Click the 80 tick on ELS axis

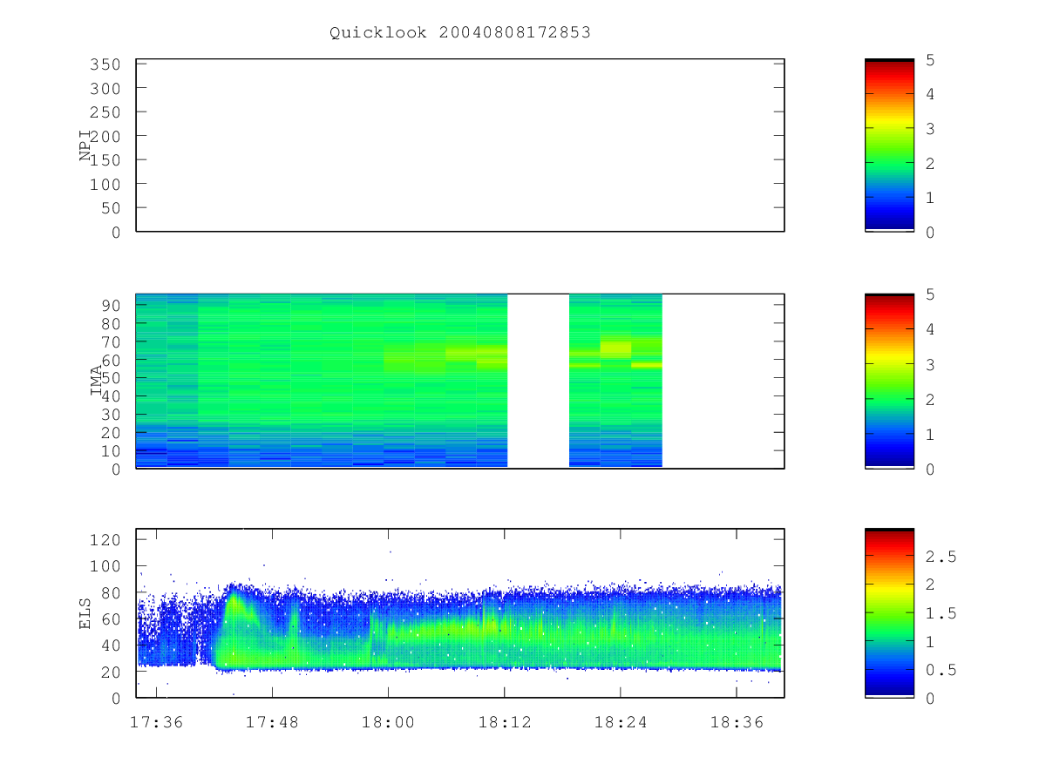[111, 592]
